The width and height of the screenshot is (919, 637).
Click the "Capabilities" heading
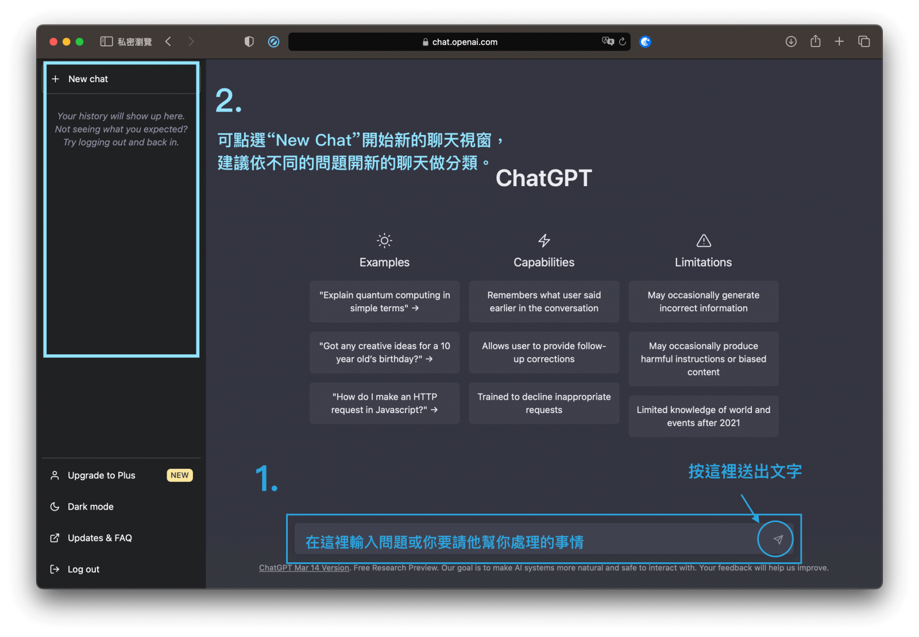tap(544, 262)
